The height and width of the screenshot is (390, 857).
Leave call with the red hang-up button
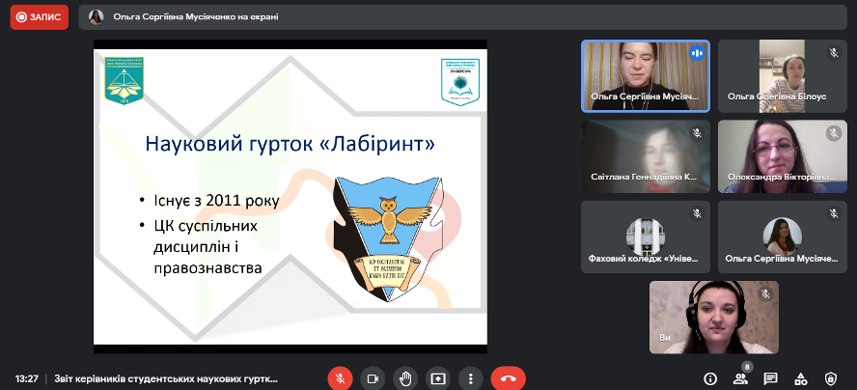click(x=509, y=378)
